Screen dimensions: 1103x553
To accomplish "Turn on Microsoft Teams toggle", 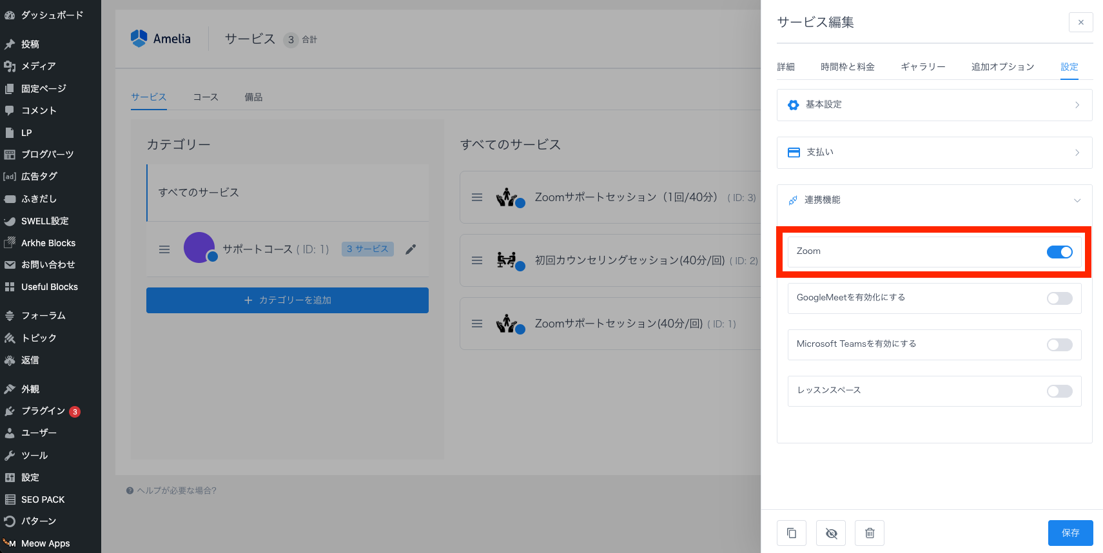I will [1059, 345].
